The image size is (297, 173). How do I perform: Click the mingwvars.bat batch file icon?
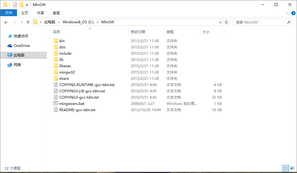[56, 103]
